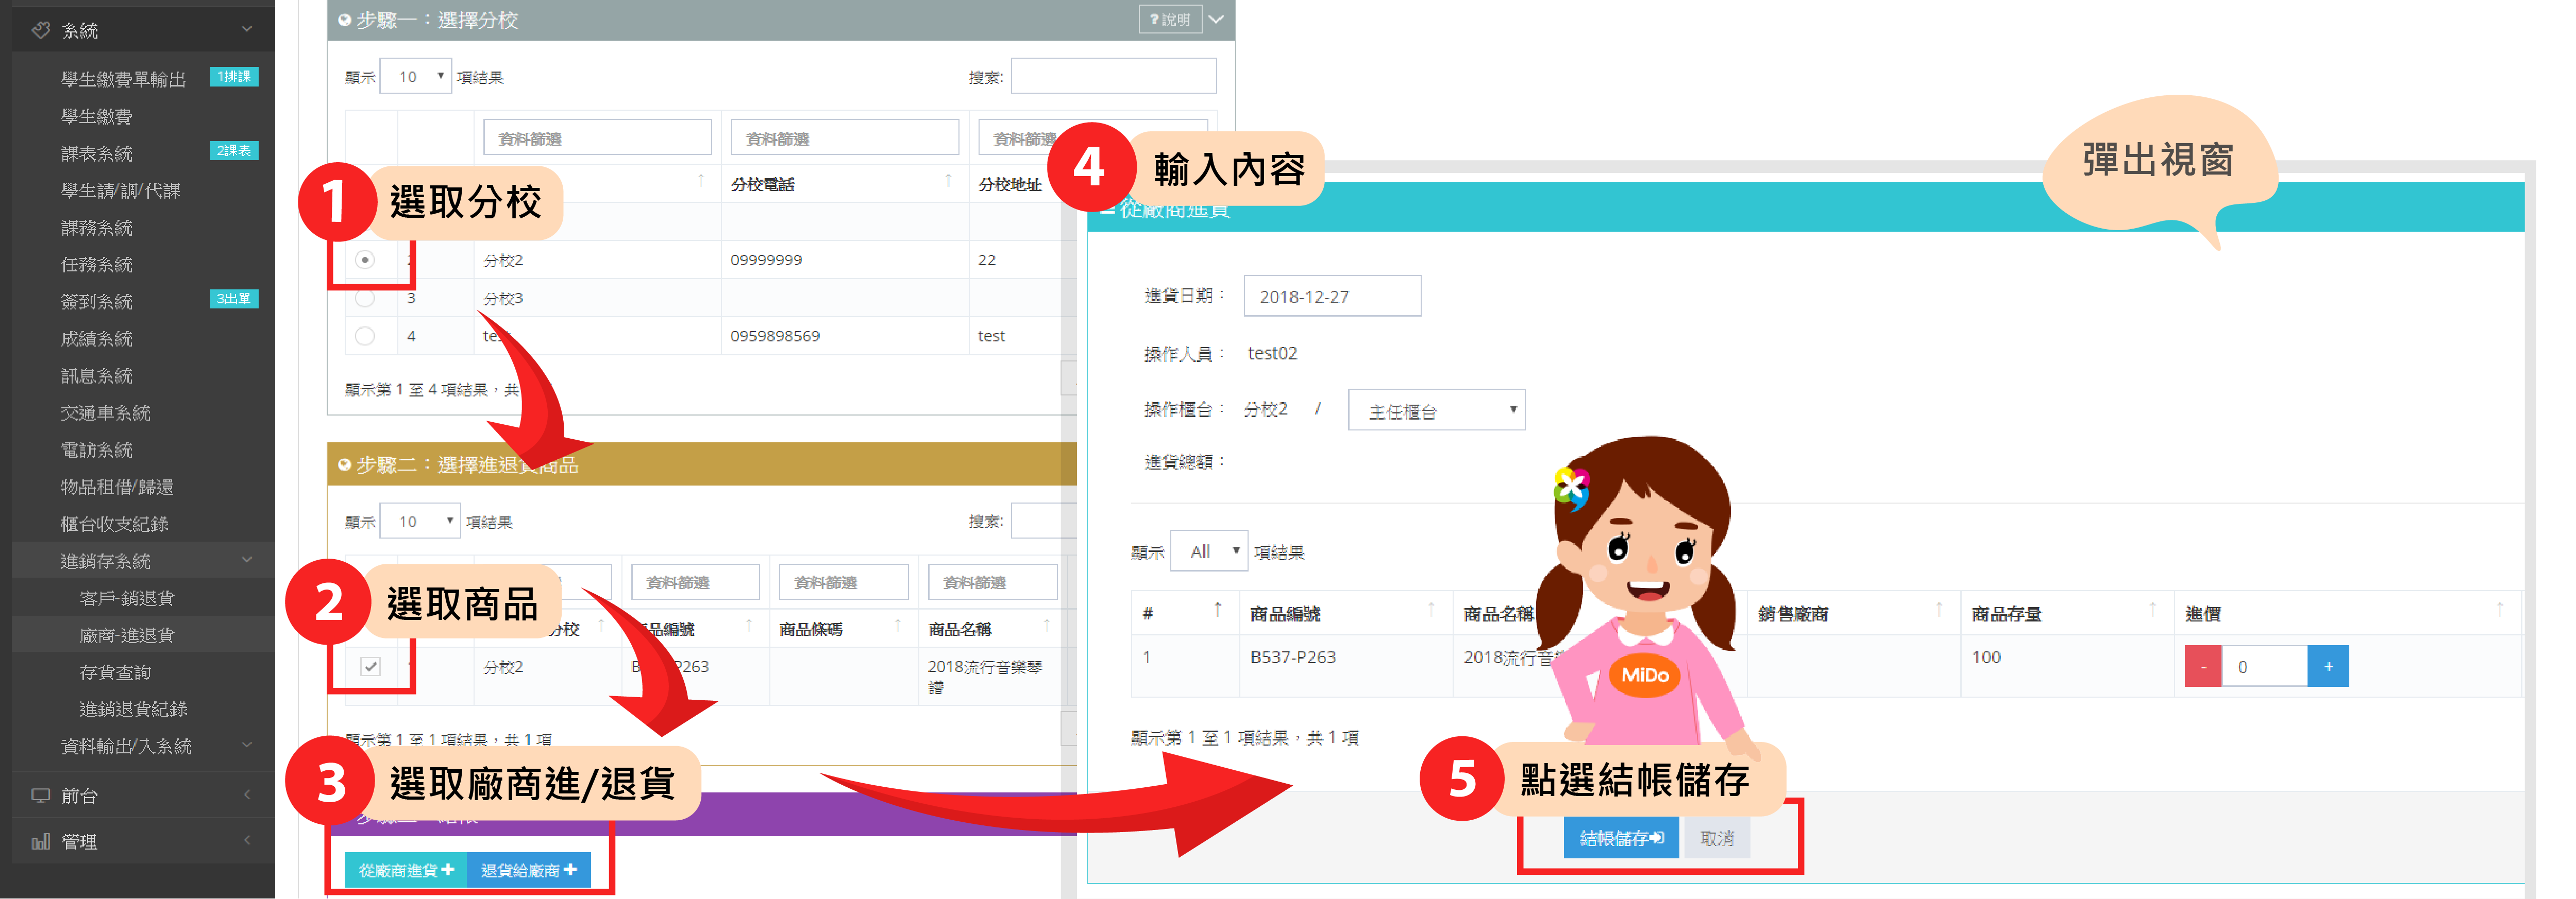
Task: Click the 結帳儲存 save button
Action: pyautogui.click(x=1620, y=838)
